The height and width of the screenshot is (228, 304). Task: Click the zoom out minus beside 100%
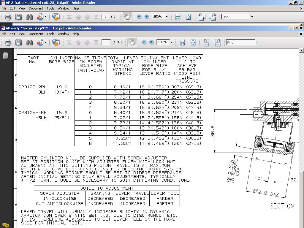coord(144,42)
